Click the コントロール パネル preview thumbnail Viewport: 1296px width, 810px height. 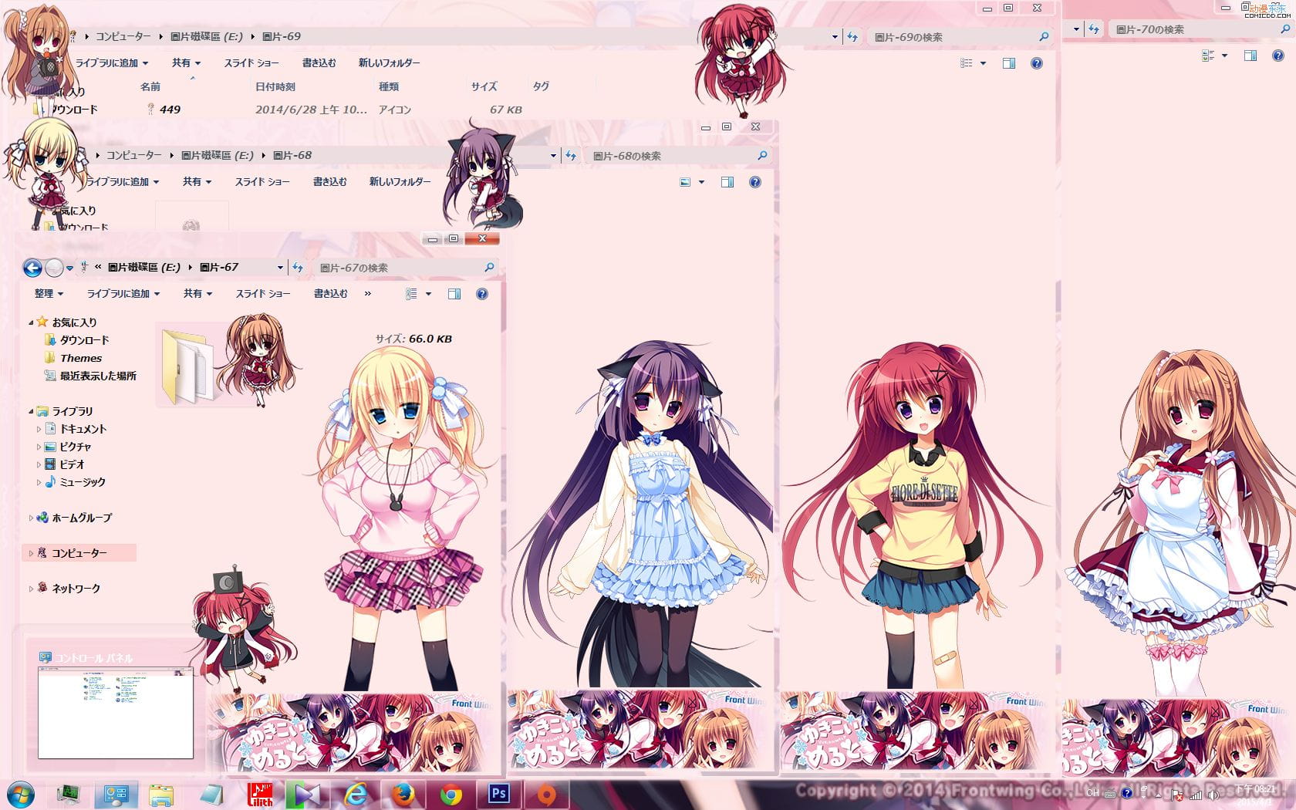click(x=116, y=712)
